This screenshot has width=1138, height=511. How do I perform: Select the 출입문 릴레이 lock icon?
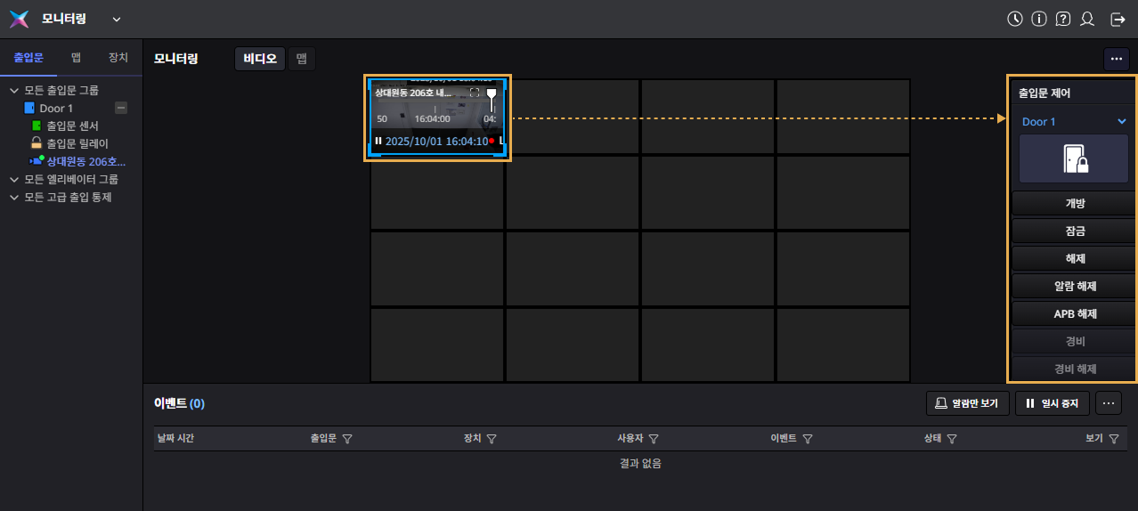tap(37, 143)
